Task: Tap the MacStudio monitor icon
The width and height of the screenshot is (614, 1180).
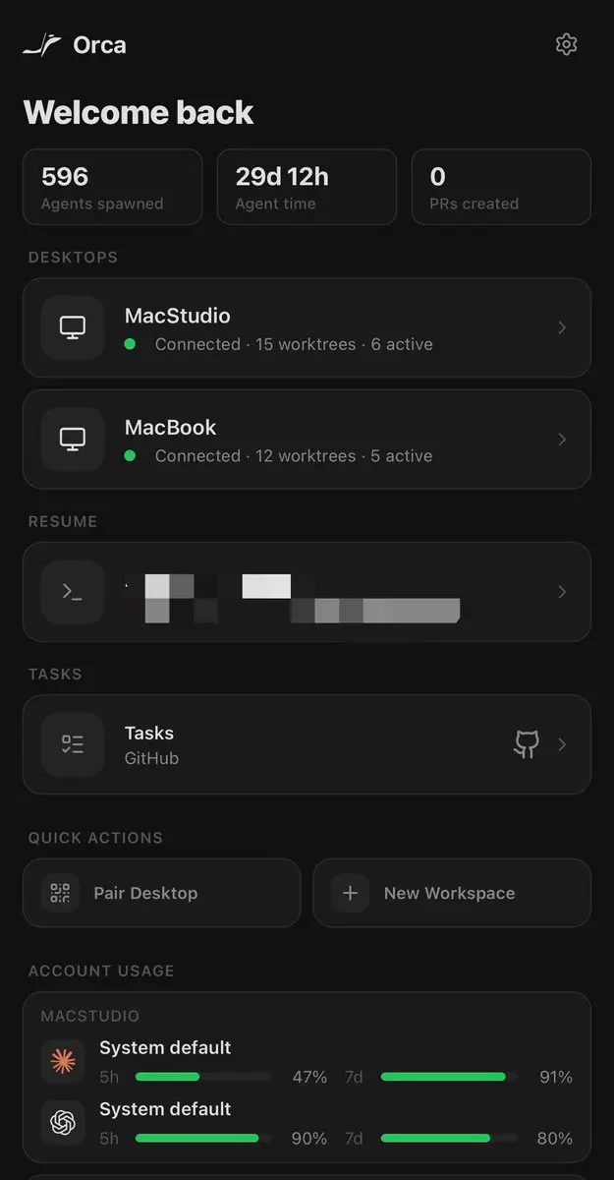Action: 73,327
